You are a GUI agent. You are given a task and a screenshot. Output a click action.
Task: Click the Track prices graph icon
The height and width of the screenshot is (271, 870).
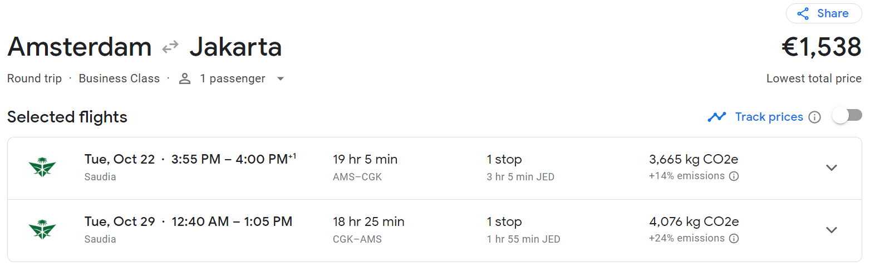(x=717, y=117)
